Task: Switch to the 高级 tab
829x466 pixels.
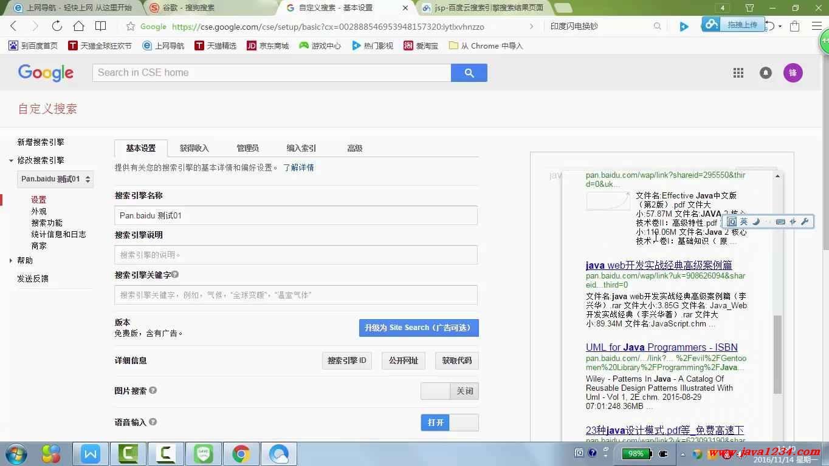Action: (355, 148)
